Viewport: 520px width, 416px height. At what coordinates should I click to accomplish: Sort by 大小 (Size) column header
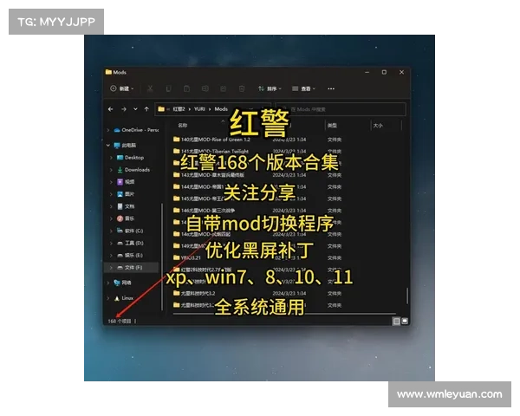pos(378,126)
